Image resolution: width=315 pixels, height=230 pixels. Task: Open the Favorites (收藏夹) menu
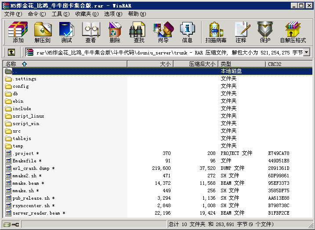pyautogui.click(x=86, y=14)
